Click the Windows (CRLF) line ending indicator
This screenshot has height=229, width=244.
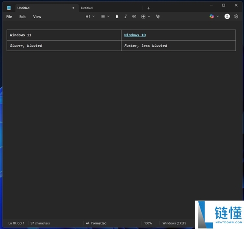174,223
